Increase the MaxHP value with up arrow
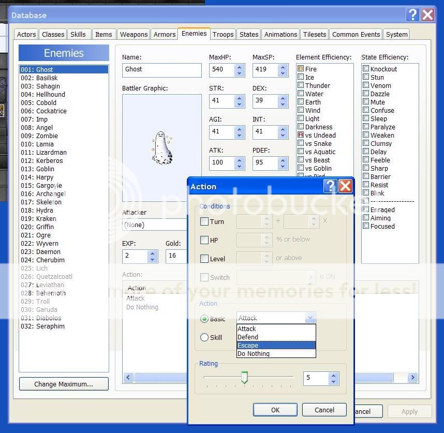Image resolution: width=444 pixels, height=433 pixels. point(239,67)
